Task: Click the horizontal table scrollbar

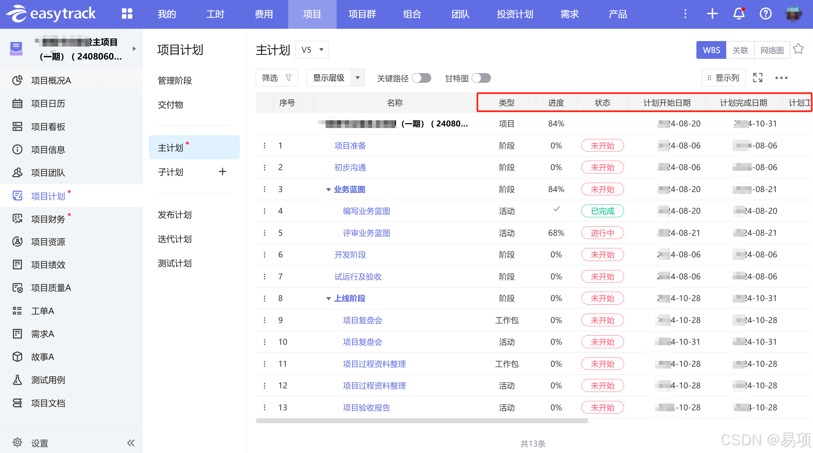Action: point(422,421)
